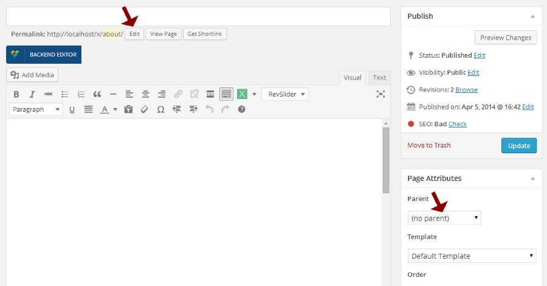Viewport: 547px width, 286px height.
Task: Open keyboard shortcuts help
Action: tap(241, 109)
